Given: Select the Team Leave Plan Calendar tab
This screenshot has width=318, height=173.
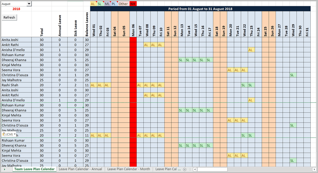Looking at the screenshot, I should 34,169.
